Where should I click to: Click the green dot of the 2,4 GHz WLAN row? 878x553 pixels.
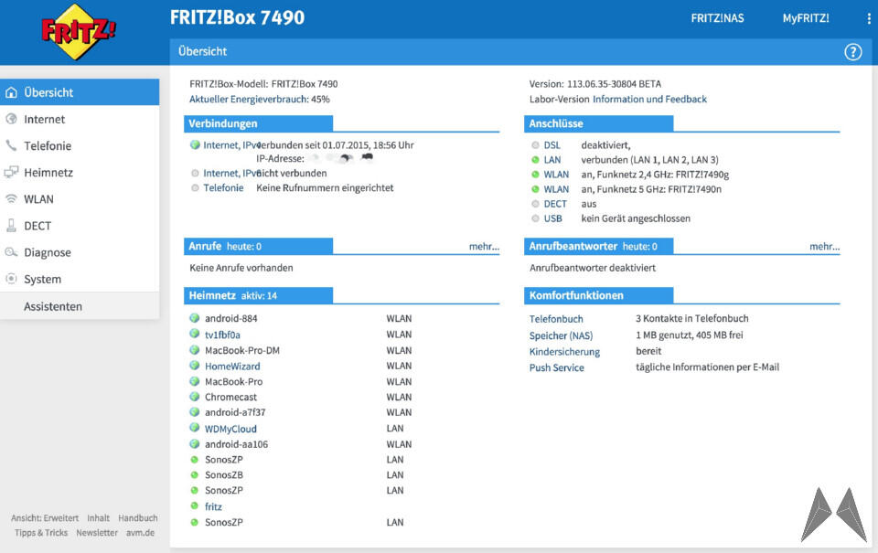point(535,174)
